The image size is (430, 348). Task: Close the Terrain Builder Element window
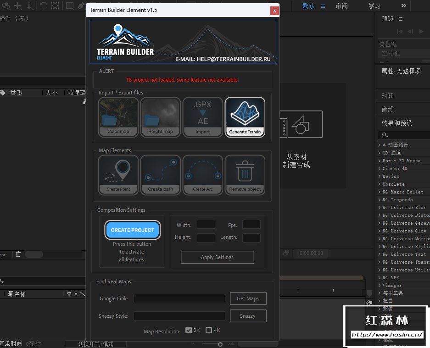(x=274, y=11)
